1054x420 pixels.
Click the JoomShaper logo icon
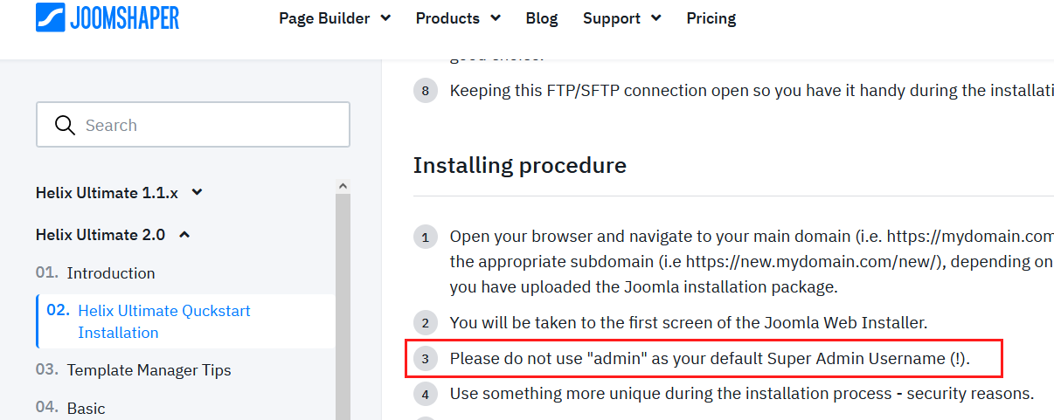pos(52,17)
